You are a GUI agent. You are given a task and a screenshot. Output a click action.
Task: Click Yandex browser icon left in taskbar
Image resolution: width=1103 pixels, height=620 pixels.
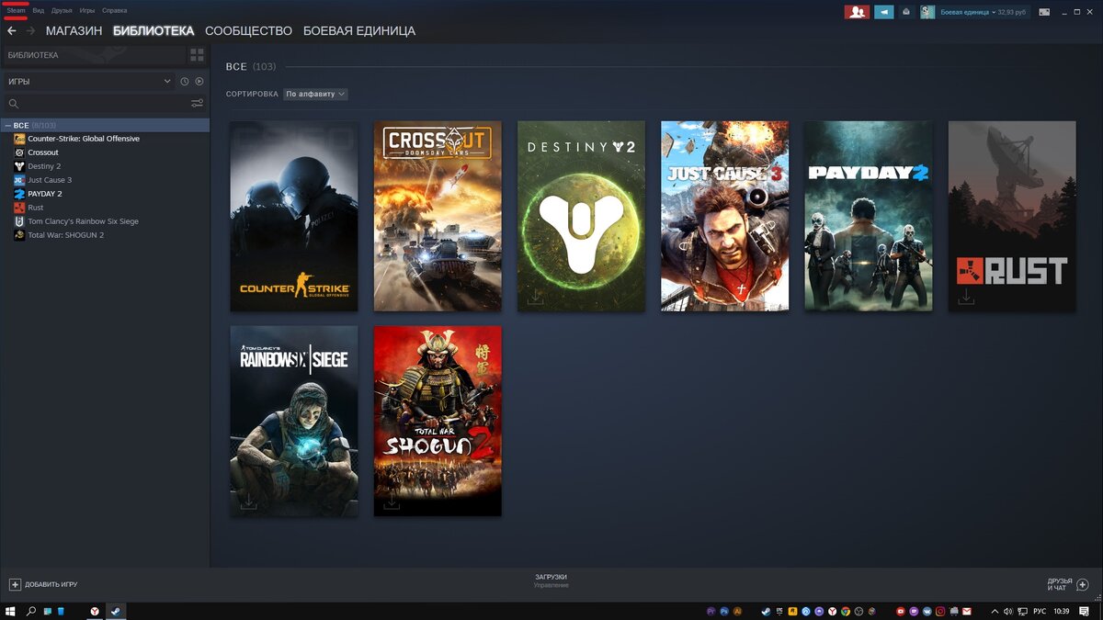click(95, 611)
